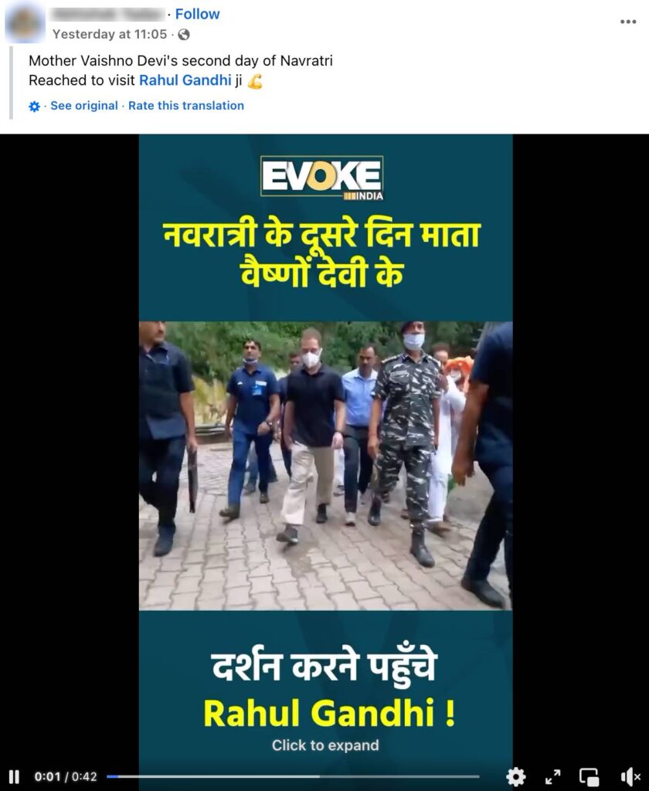Click the public audience globe icon
Image resolution: width=649 pixels, height=791 pixels.
[184, 34]
